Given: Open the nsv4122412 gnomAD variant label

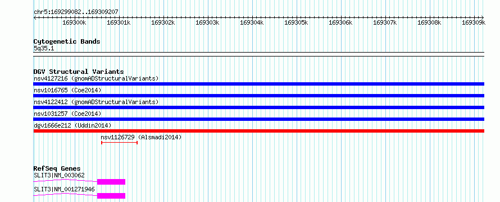Looking at the screenshot, I should tap(96, 102).
